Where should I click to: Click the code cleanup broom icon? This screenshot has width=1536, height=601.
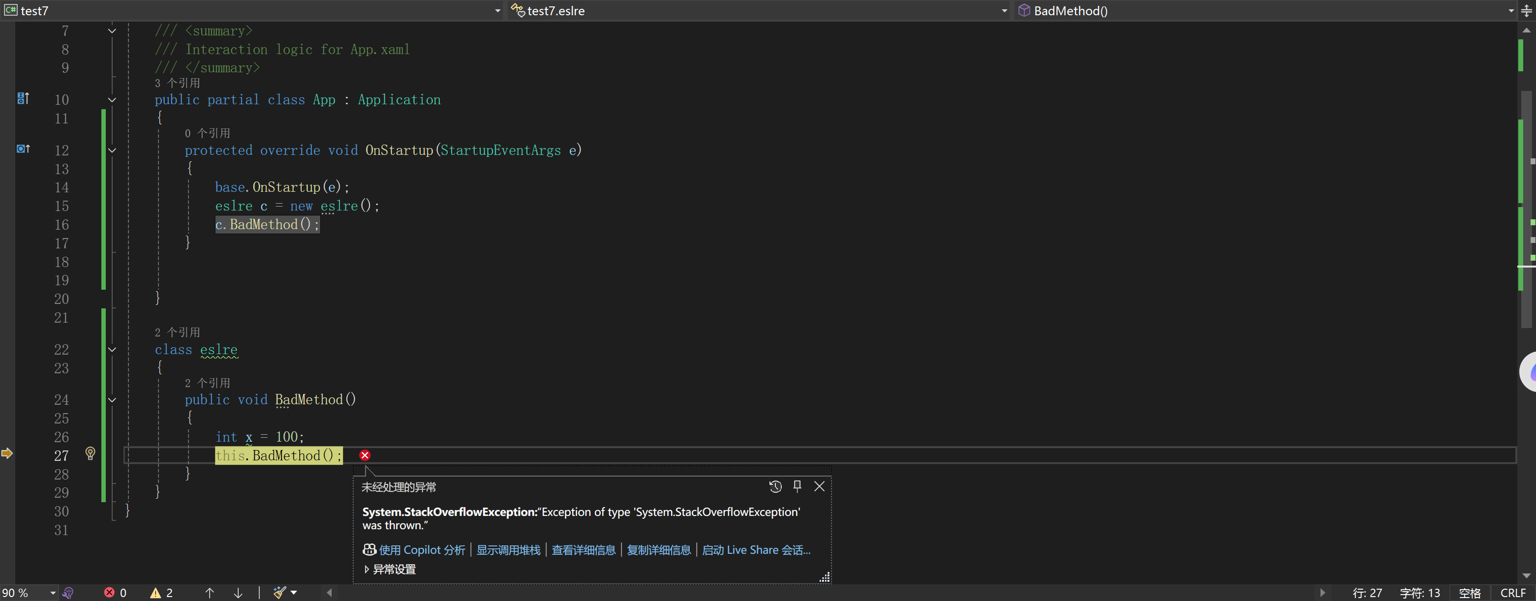pos(279,593)
